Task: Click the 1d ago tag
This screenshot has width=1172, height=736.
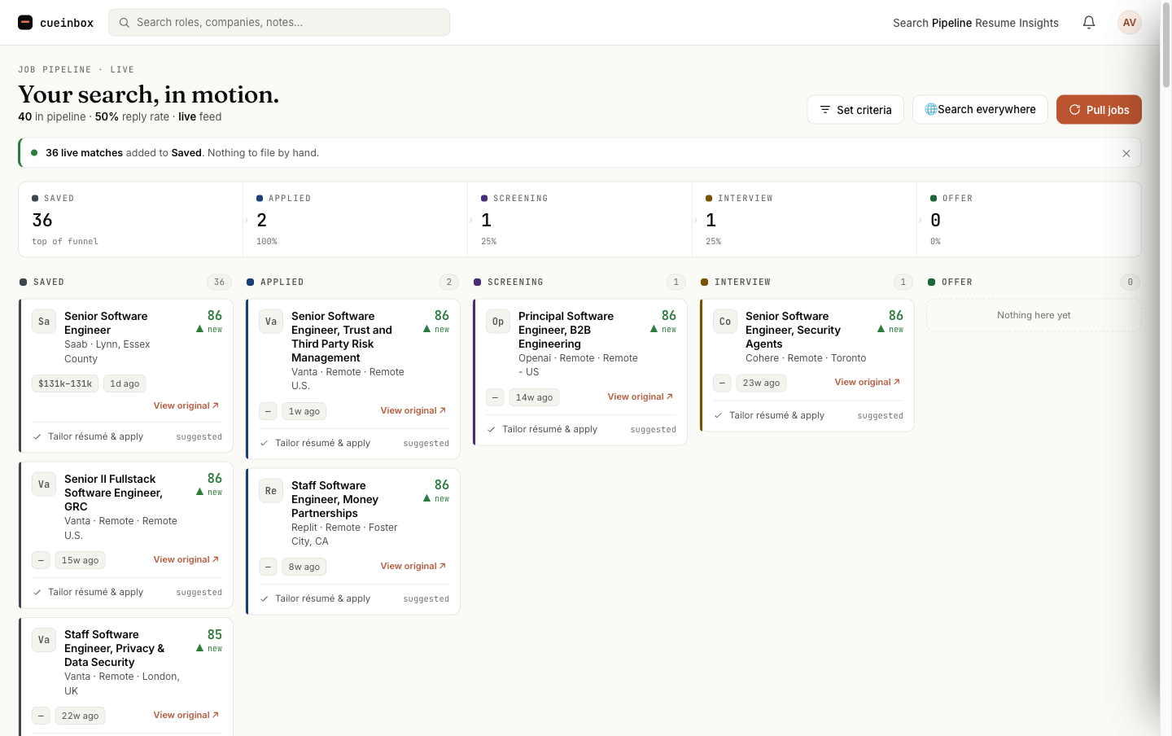Action: [125, 383]
